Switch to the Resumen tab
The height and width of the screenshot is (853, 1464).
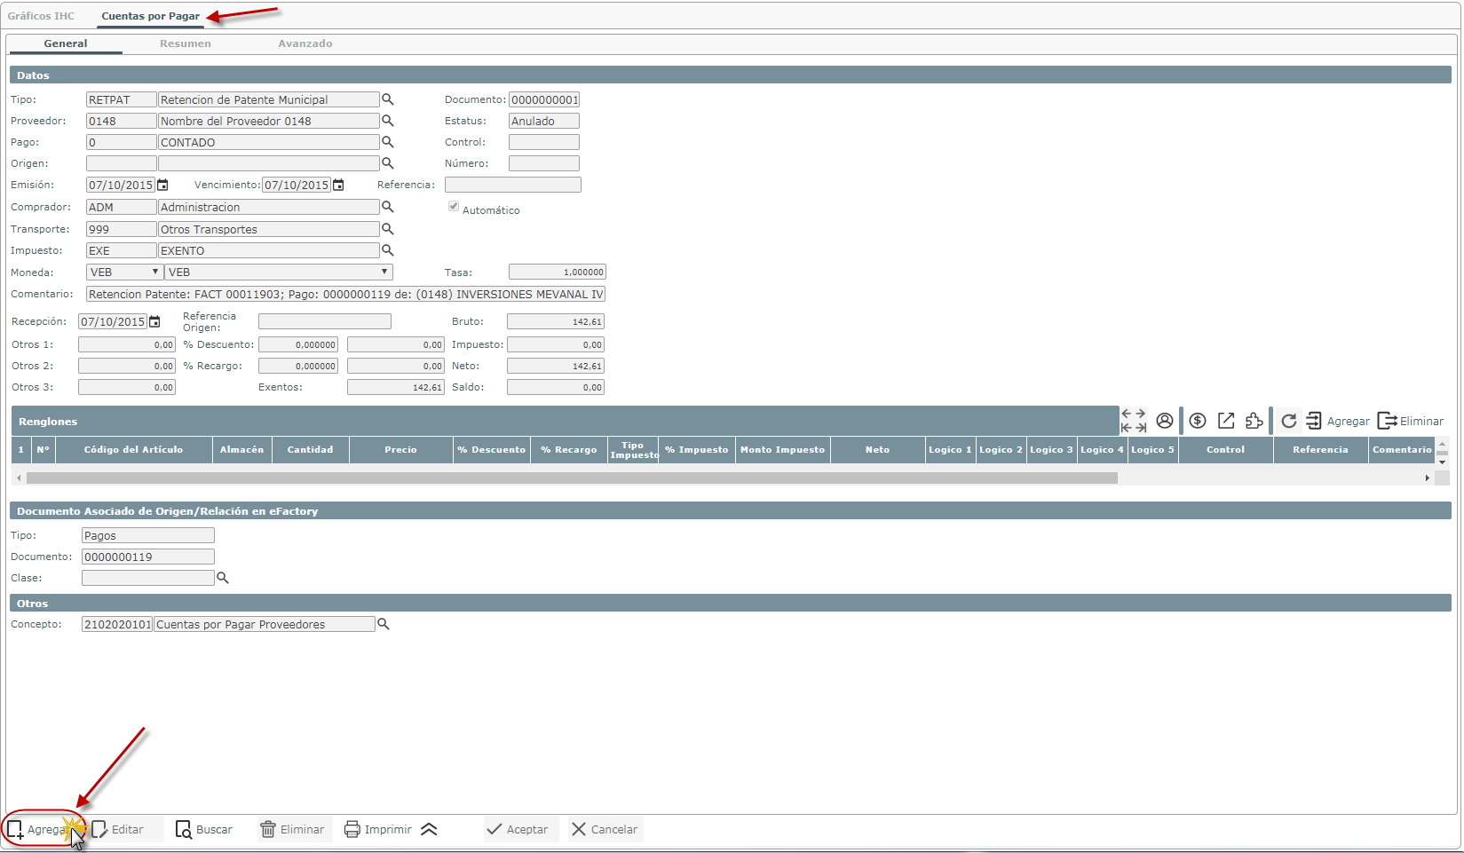185,43
